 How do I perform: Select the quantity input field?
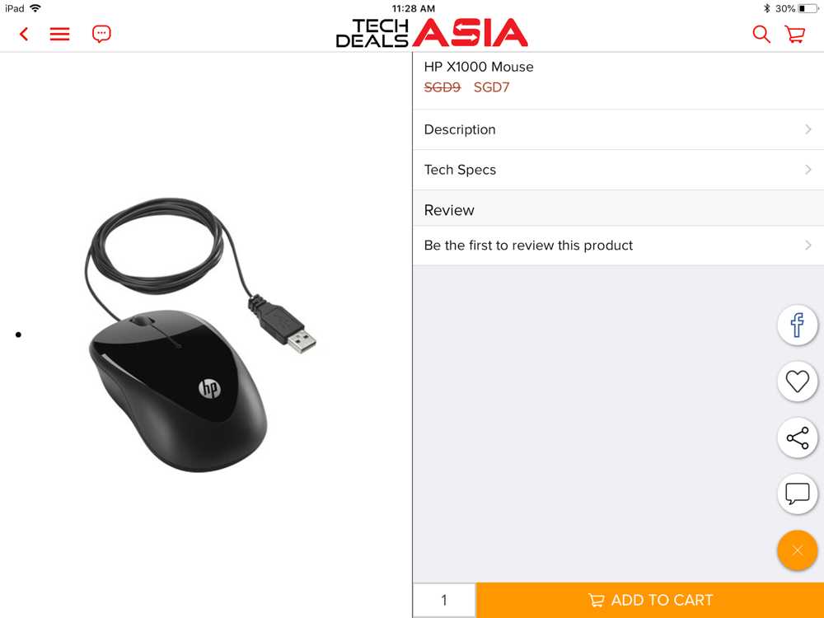[444, 600]
